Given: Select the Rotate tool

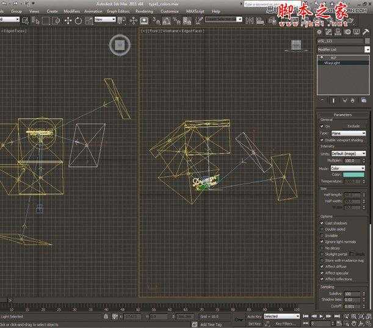Looking at the screenshot, I should pyautogui.click(x=78, y=21).
